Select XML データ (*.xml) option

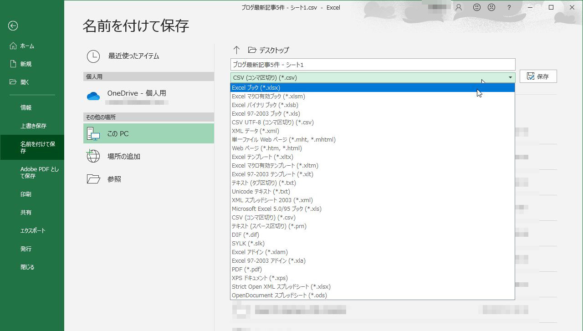pyautogui.click(x=373, y=131)
